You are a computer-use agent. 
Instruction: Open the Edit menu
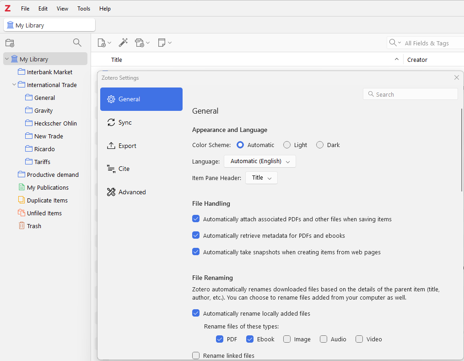pyautogui.click(x=43, y=9)
